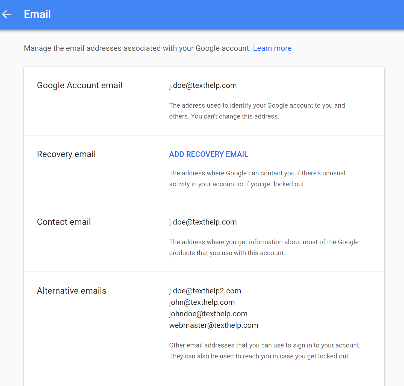Click the back arrow icon
Screen dimensions: 404x386
pyautogui.click(x=6, y=14)
